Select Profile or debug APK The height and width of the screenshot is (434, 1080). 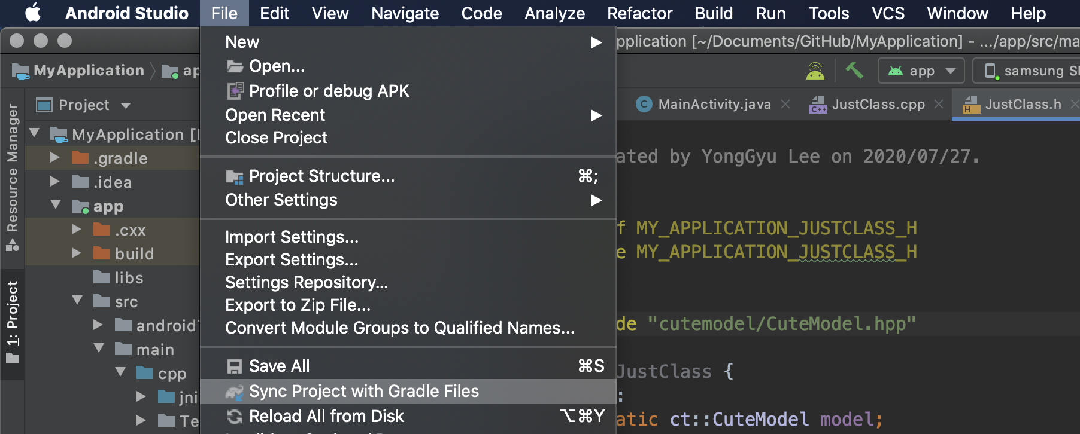point(408,91)
